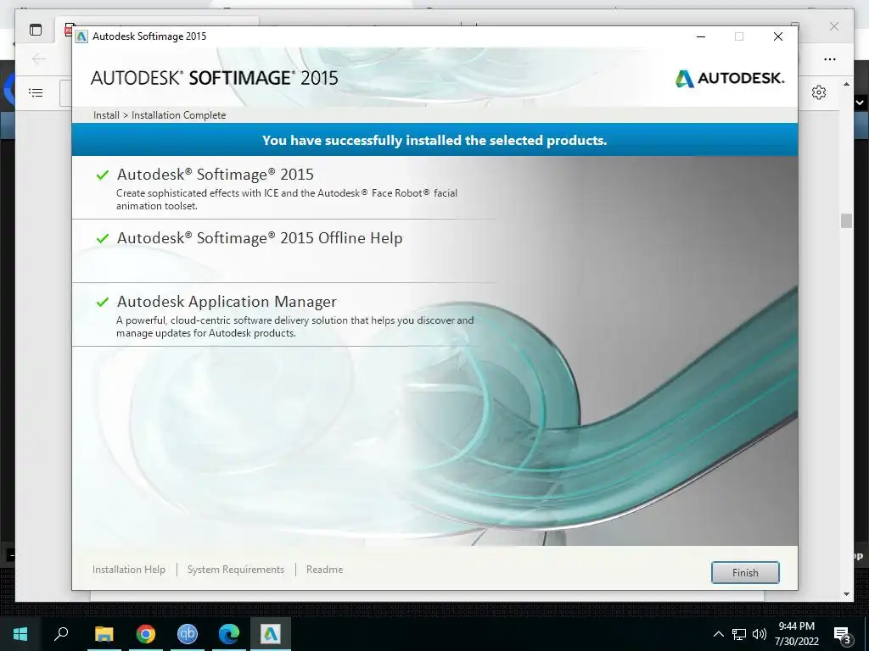Screen dimensions: 869x651
Task: Click the cloud-centric software delivery description text
Action: (x=294, y=326)
